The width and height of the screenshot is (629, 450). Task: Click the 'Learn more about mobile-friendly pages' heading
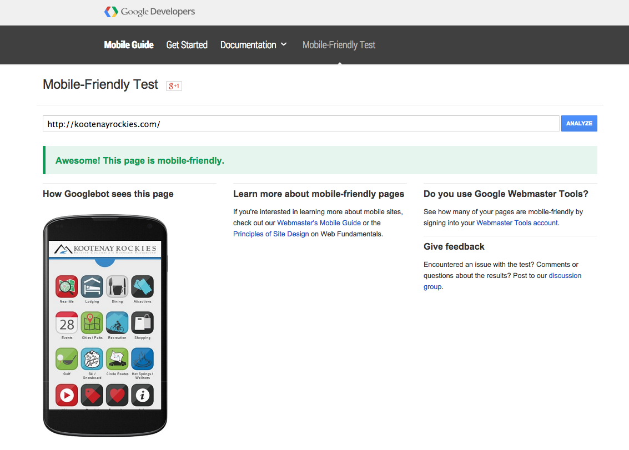coord(319,194)
